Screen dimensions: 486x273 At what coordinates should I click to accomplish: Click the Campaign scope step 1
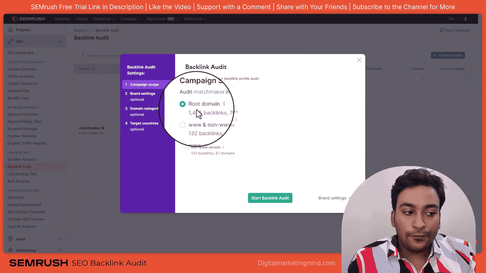[144, 84]
